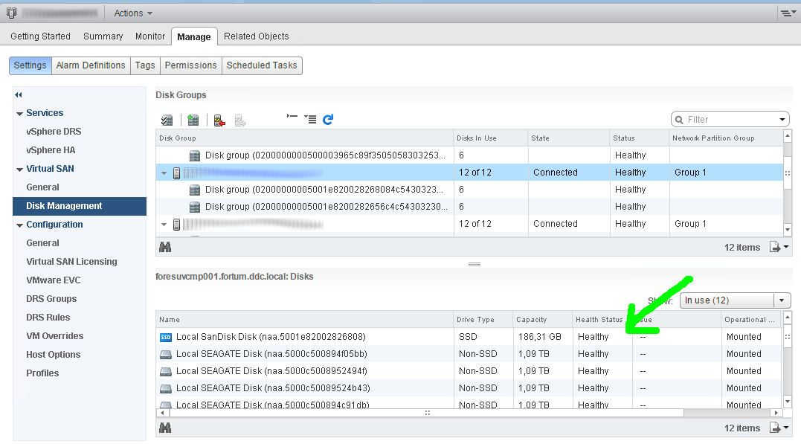
Task: Open find binoculars in Disk Groups panel
Action: (165, 248)
